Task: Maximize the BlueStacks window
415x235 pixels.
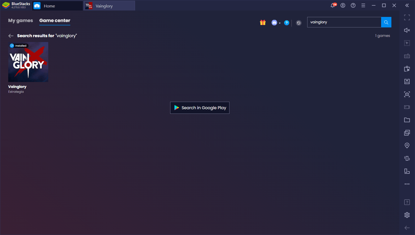Action: (x=384, y=5)
